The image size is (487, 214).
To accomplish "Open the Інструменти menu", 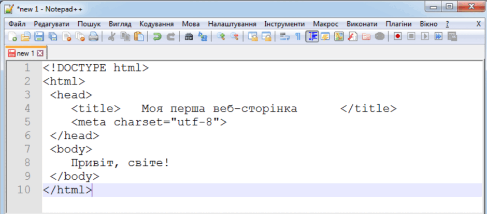I will coord(284,24).
